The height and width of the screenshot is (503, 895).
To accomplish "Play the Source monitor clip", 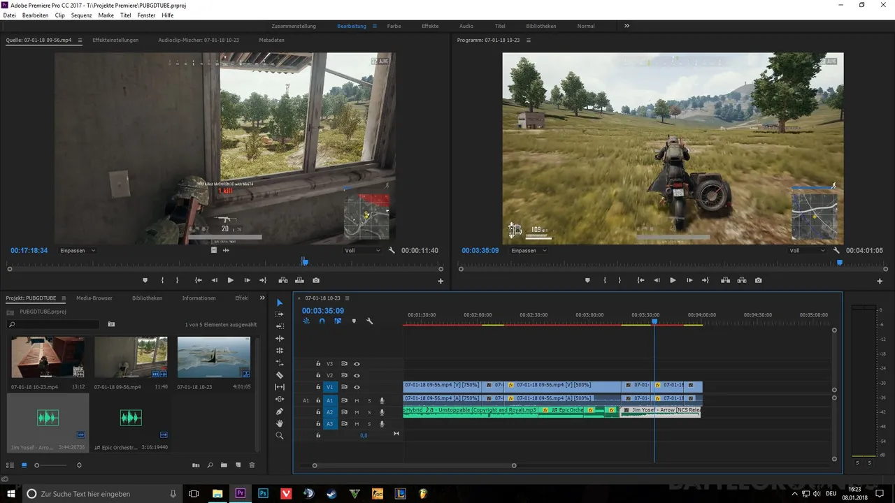I will [231, 280].
